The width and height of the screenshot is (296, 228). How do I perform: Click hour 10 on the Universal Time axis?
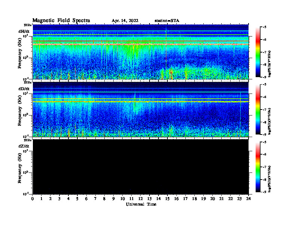123,199
